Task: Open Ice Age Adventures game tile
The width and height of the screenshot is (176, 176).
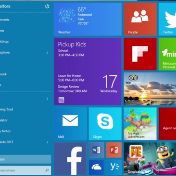Action: point(140,124)
